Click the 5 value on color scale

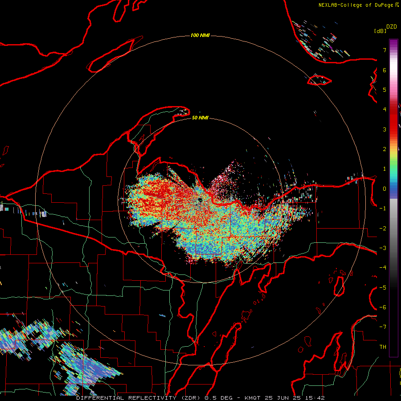tap(385, 90)
